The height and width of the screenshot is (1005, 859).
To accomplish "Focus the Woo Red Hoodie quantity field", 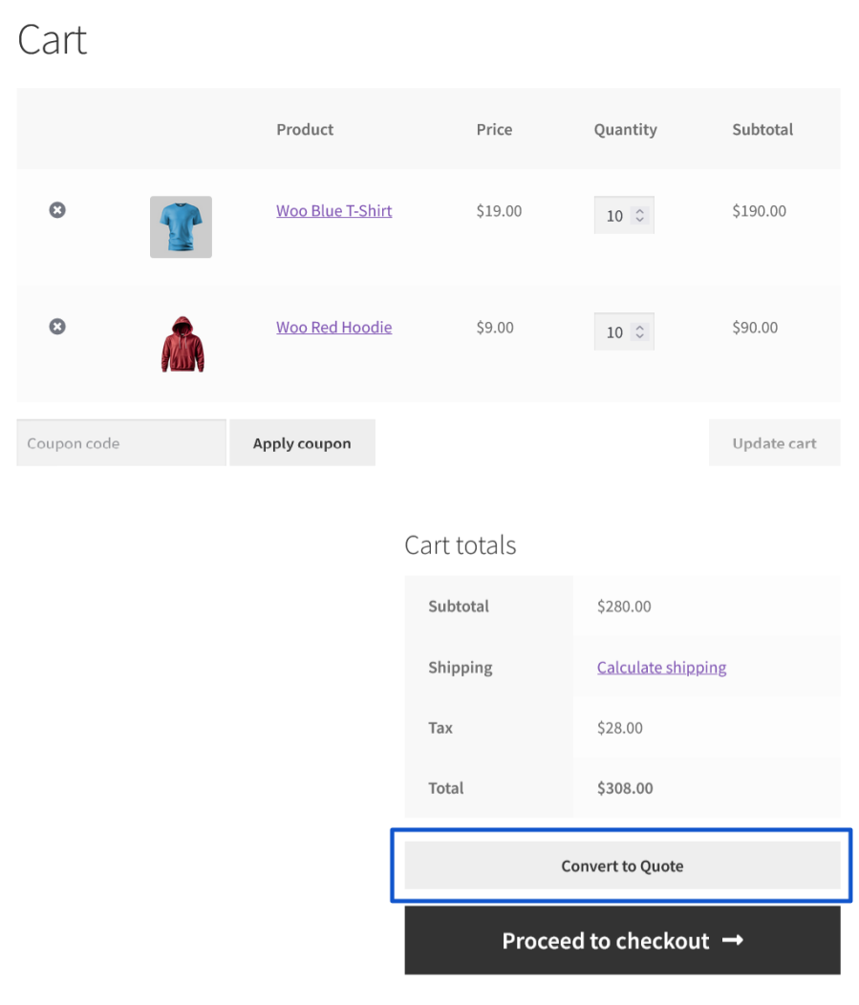I will [613, 332].
